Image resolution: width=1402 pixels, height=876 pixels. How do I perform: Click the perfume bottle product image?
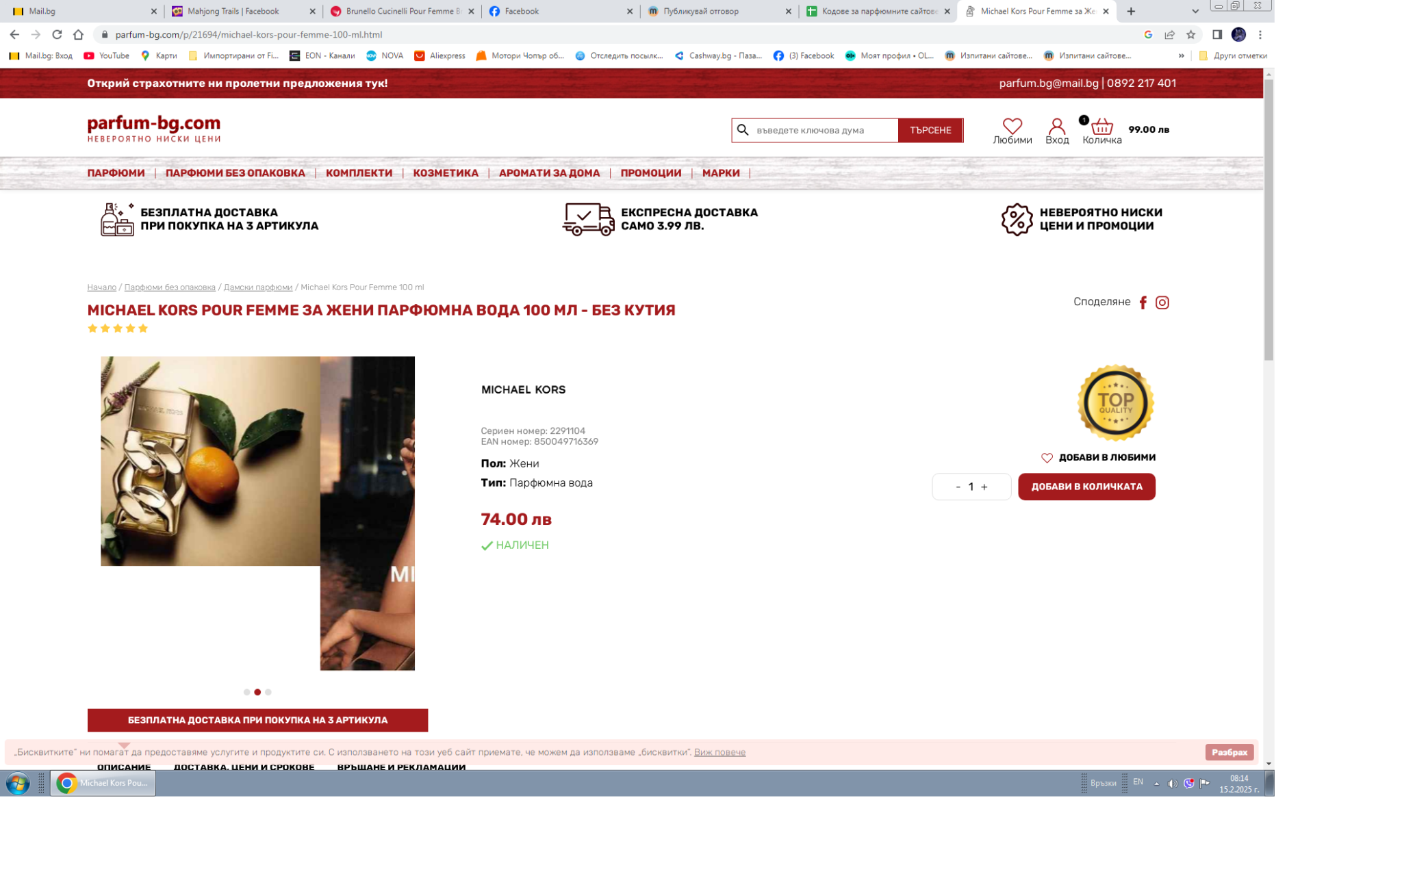click(210, 461)
